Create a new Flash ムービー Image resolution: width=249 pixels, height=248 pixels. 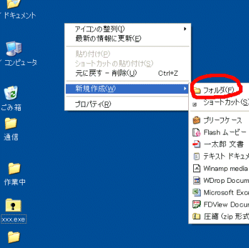click(x=220, y=132)
